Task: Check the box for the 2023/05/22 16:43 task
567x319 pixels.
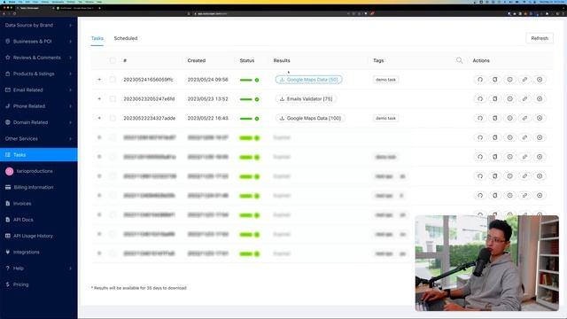Action: point(113,118)
